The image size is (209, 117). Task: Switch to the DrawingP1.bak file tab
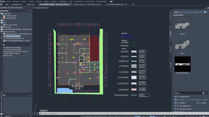click(x=17, y=4)
